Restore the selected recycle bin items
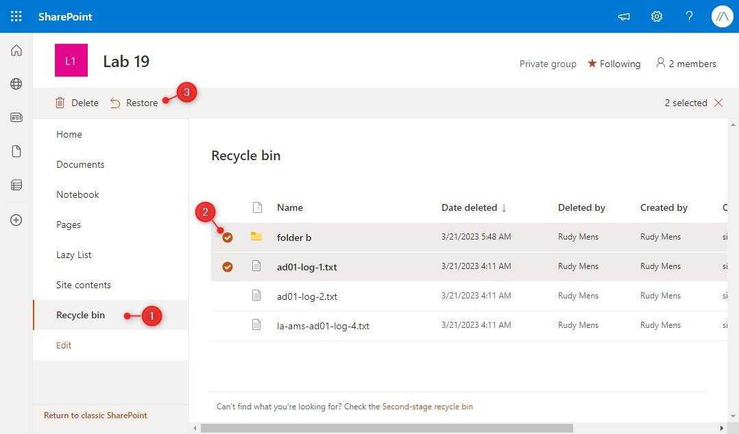This screenshot has width=739, height=434. tap(135, 103)
